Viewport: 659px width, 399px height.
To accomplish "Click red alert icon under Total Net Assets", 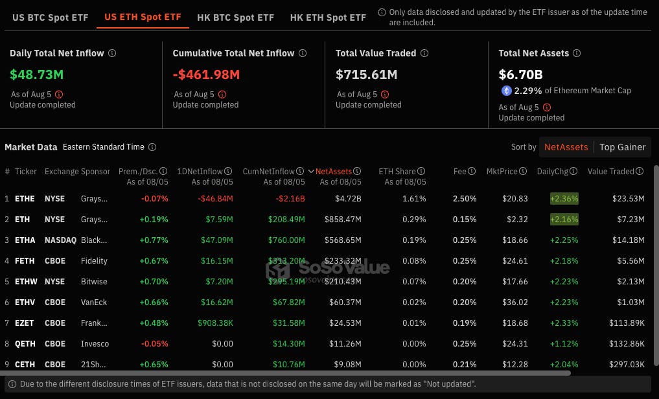I will click(547, 108).
